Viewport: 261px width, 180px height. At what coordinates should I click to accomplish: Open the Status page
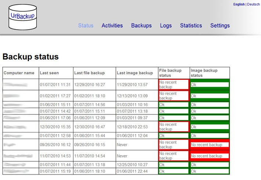click(86, 26)
